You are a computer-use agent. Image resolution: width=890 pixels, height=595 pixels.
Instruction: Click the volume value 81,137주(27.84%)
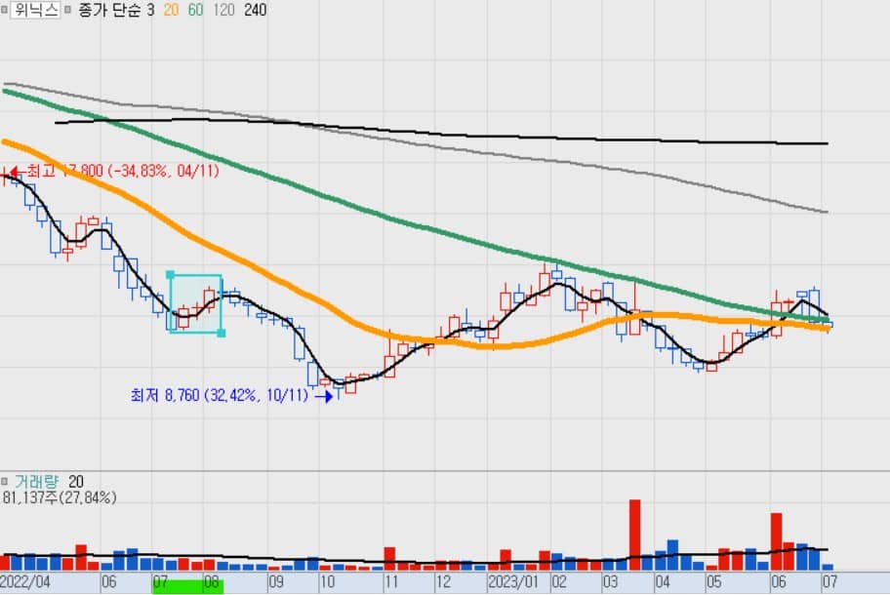coord(59,497)
